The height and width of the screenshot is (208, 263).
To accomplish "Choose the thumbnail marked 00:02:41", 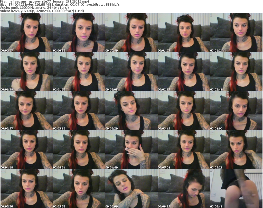I will click(x=236, y=72).
